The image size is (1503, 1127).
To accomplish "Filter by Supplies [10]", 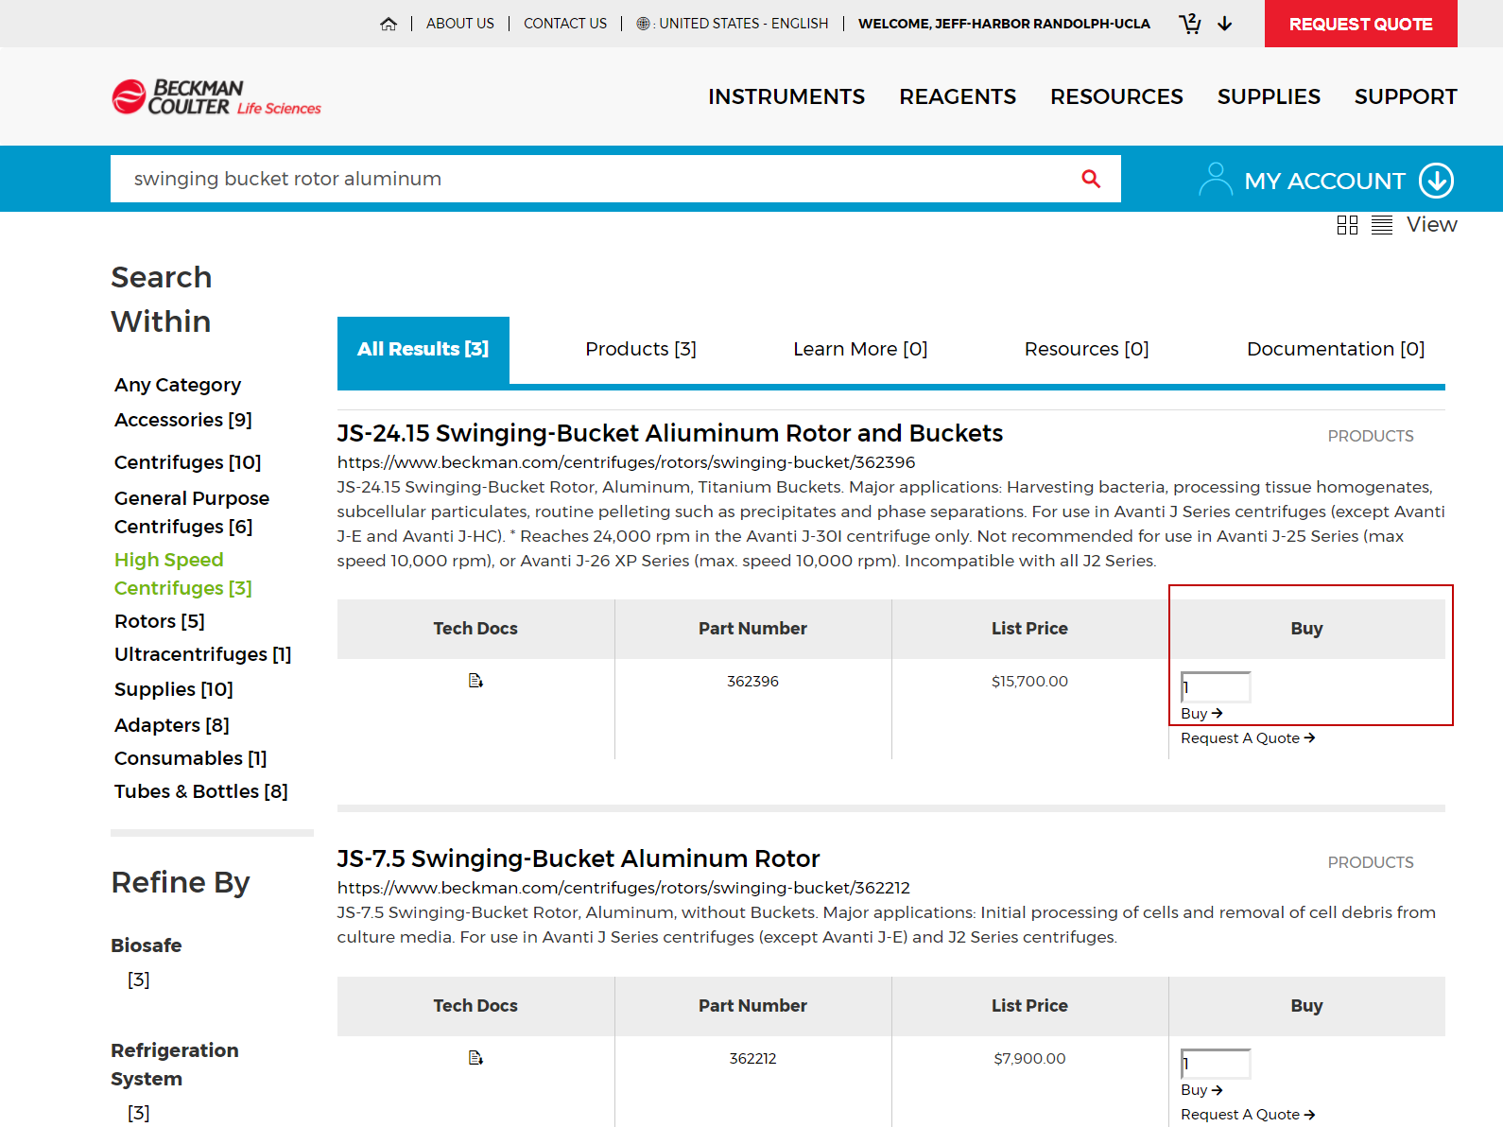I will coord(174,689).
